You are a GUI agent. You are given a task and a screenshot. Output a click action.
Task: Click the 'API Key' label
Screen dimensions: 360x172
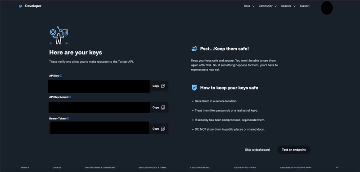54,76
